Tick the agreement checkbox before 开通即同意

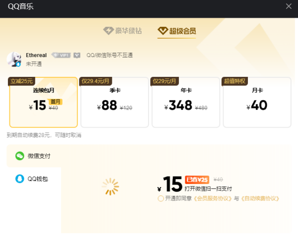point(160,198)
